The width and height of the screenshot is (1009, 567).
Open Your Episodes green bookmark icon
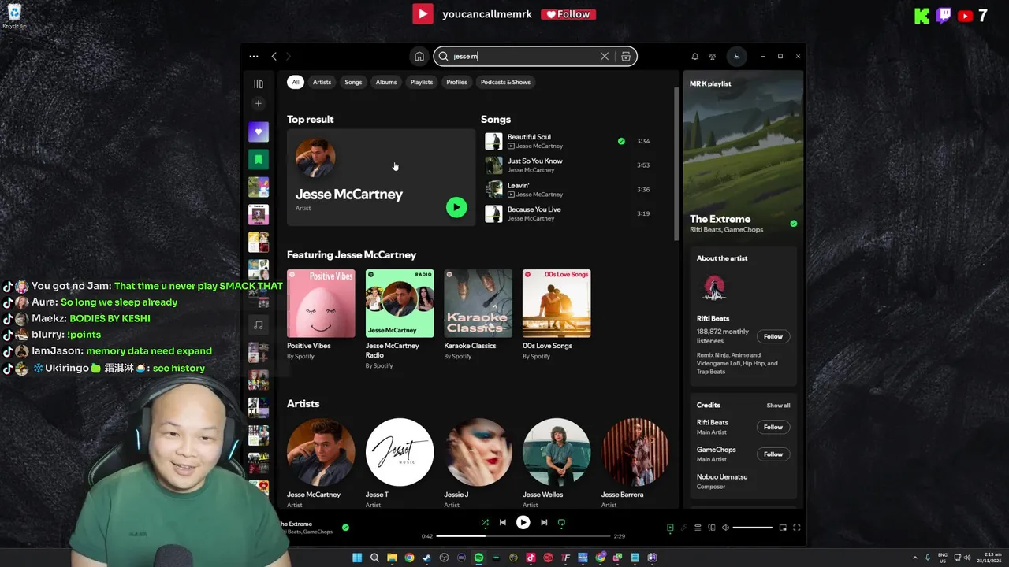pos(258,160)
